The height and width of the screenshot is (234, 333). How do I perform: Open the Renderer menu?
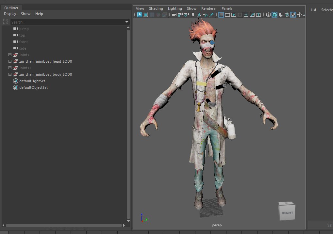point(209,8)
